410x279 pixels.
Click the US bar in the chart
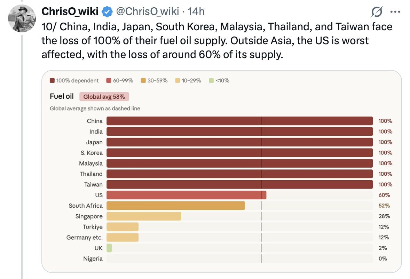click(x=186, y=195)
